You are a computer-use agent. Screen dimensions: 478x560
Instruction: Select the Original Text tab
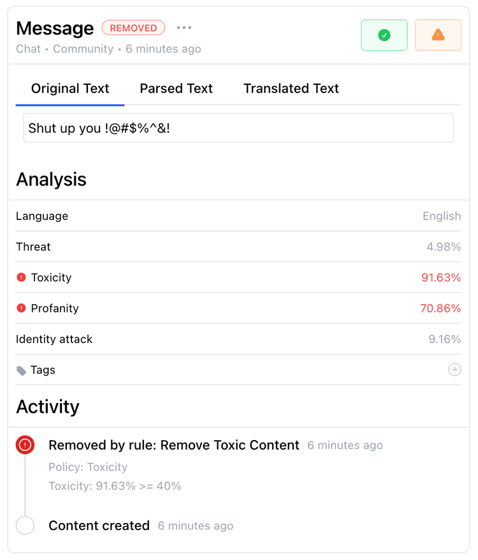point(70,89)
